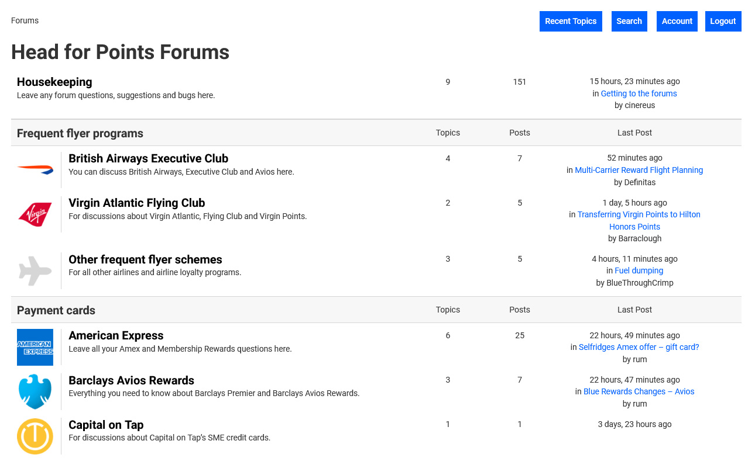Open 'Getting to the forums' topic
The height and width of the screenshot is (458, 755).
pos(639,93)
